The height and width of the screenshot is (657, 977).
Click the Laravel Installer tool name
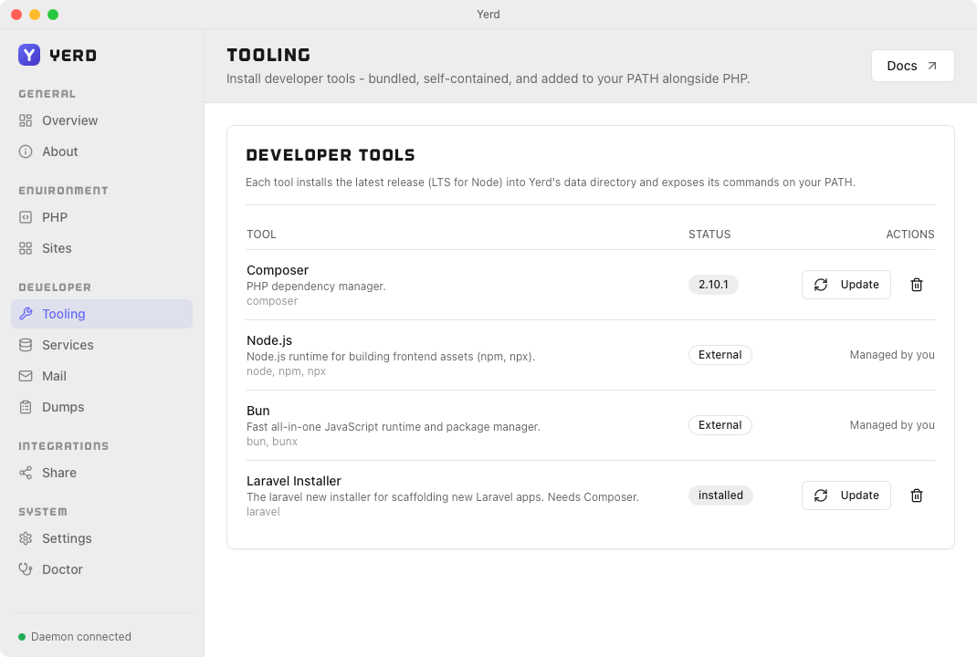tap(293, 482)
